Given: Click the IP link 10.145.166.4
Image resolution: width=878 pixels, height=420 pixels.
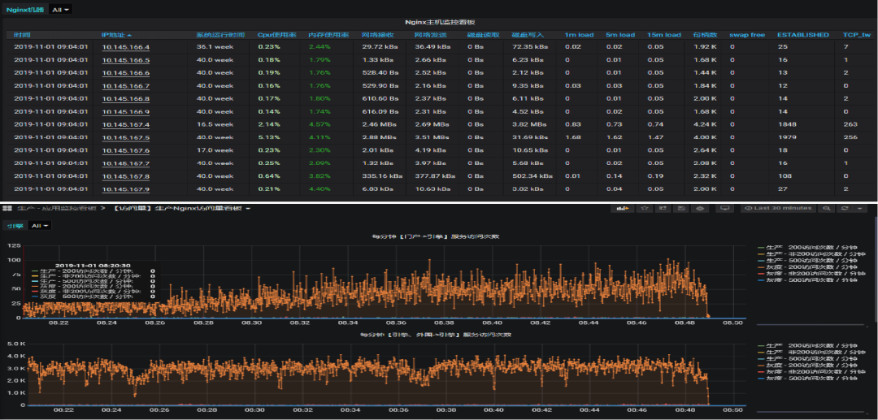Looking at the screenshot, I should (125, 47).
